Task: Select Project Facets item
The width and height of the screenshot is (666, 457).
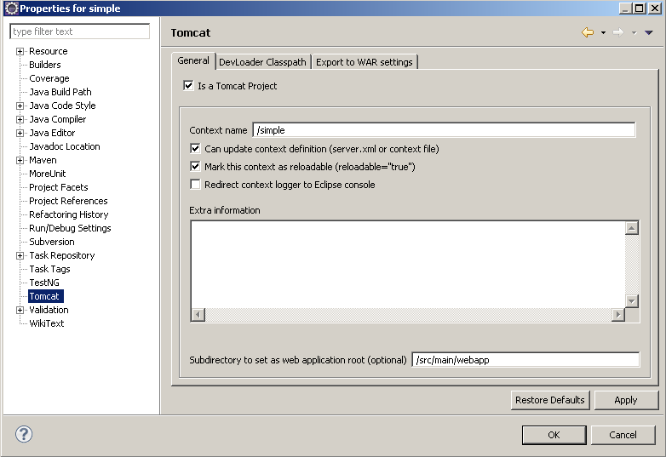Action: [x=59, y=187]
